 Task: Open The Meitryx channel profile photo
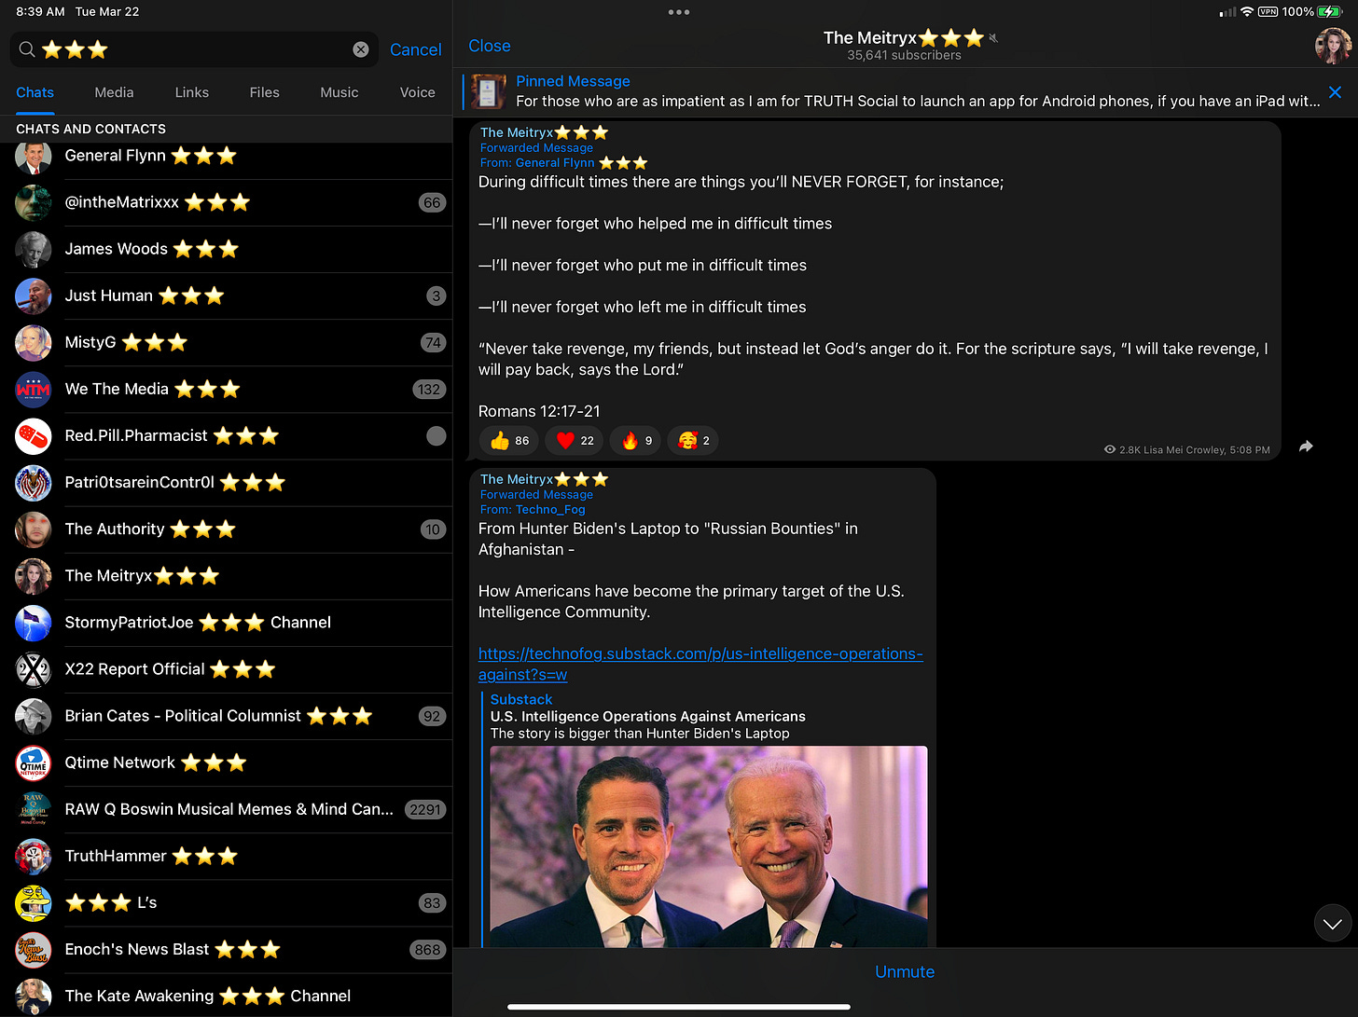(x=1333, y=45)
